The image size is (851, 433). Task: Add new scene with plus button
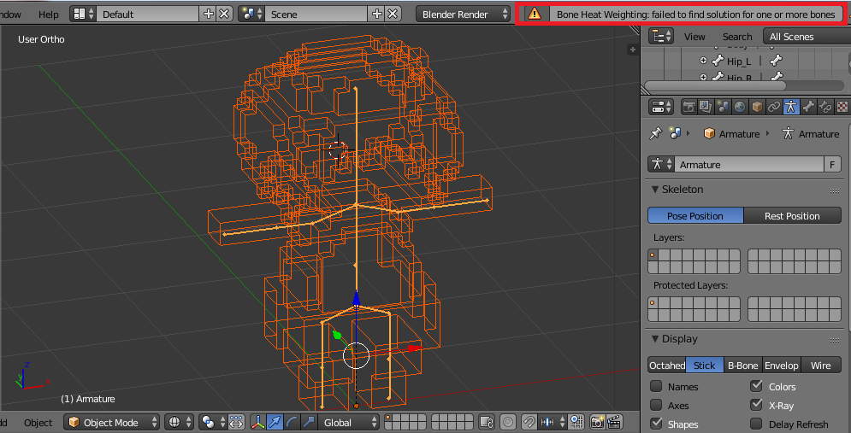[375, 14]
